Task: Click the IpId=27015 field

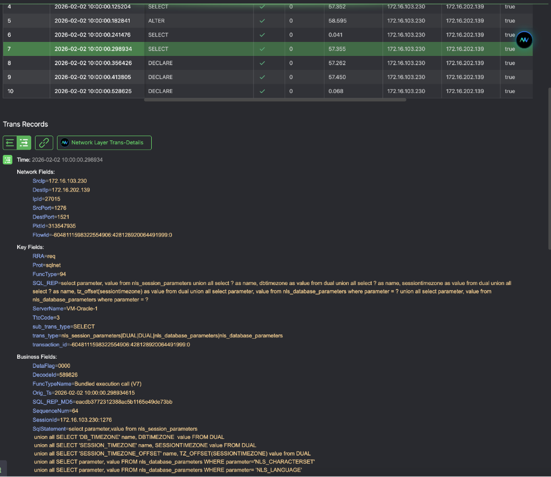Action: (x=46, y=199)
